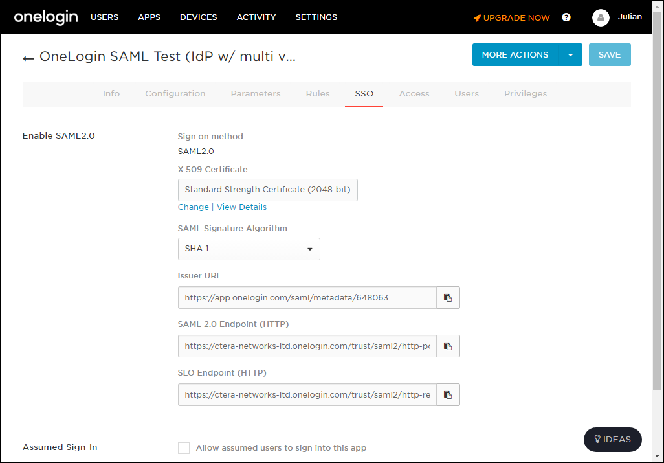This screenshot has height=463, width=664.
Task: Copy the SLO Endpoint URL
Action: 448,395
